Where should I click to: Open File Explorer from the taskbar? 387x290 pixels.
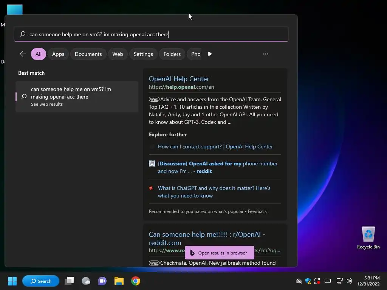(119, 281)
